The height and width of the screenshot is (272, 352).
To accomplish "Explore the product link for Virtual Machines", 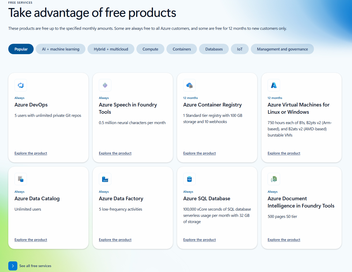I will [284, 153].
